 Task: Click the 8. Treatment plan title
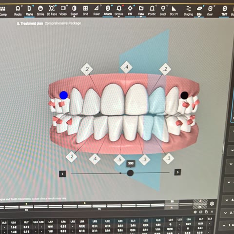click(x=30, y=23)
